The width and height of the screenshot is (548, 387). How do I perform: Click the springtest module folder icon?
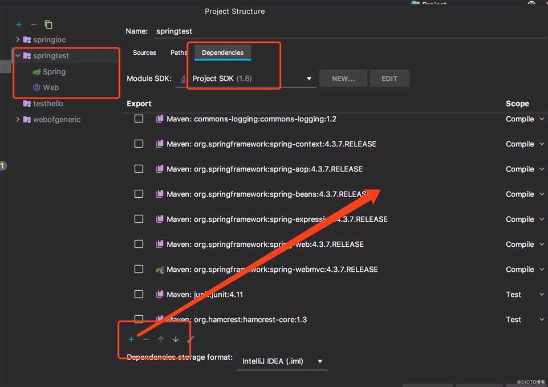[27, 55]
